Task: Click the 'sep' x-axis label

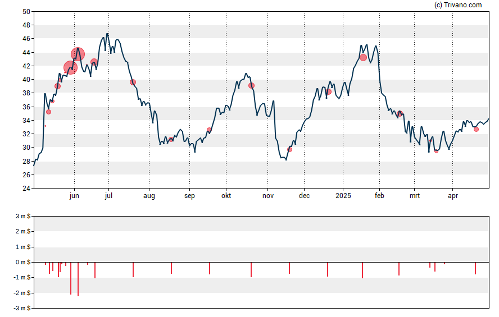Action: coord(189,196)
